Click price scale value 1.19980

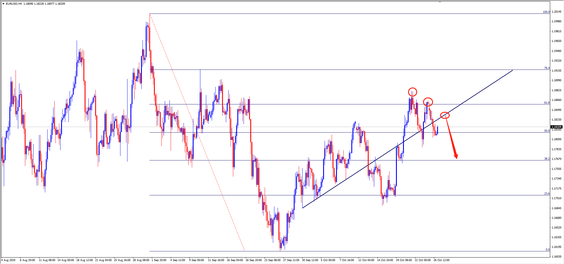[557, 21]
